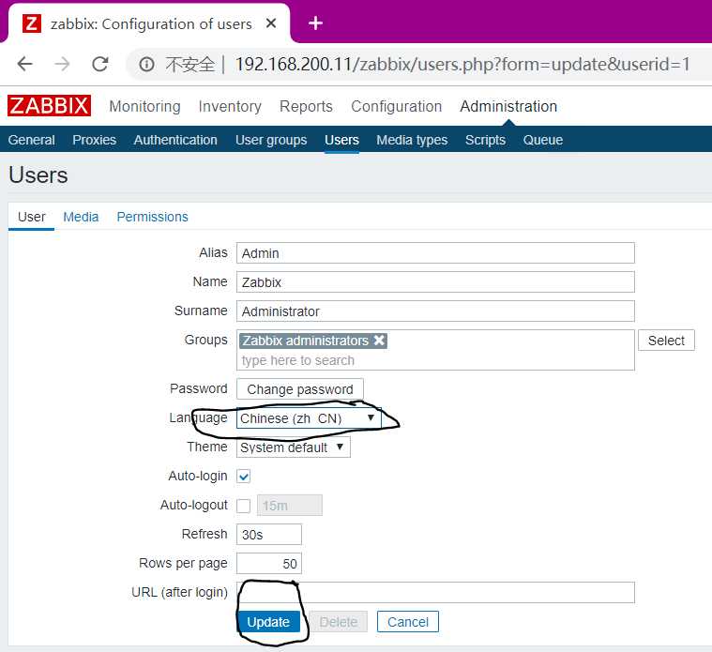Click the URL (after login) field

tap(435, 593)
